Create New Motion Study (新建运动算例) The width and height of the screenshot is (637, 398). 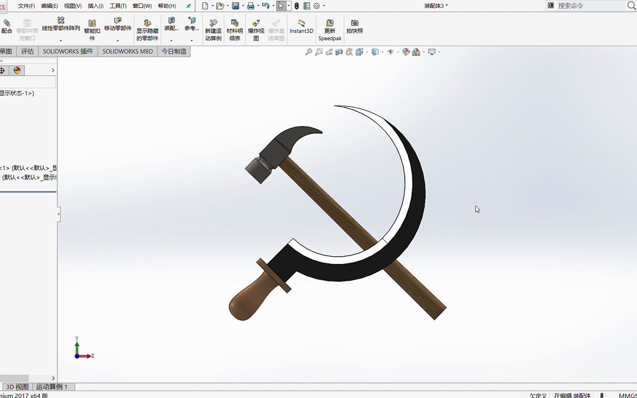(213, 30)
